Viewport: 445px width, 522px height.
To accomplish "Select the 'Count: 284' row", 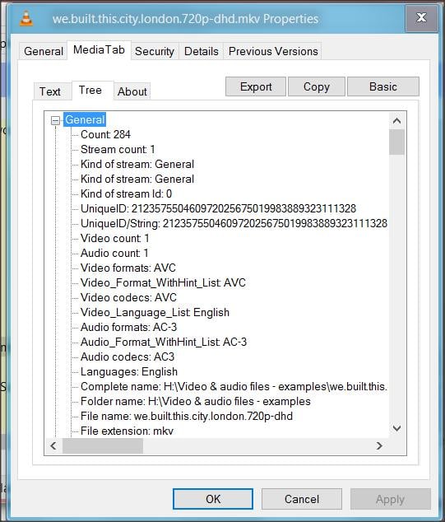I will (x=105, y=134).
